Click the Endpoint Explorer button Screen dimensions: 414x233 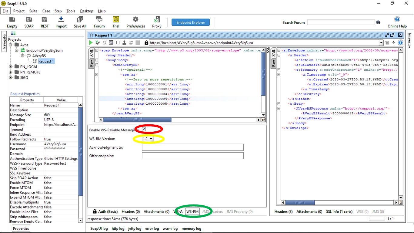[190, 22]
